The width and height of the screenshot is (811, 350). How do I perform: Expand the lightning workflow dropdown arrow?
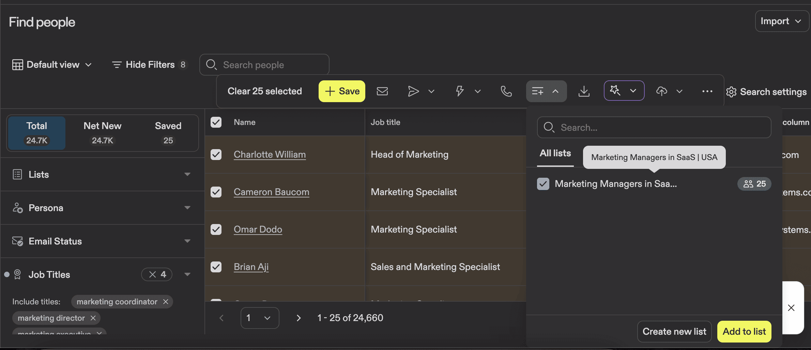pos(478,91)
